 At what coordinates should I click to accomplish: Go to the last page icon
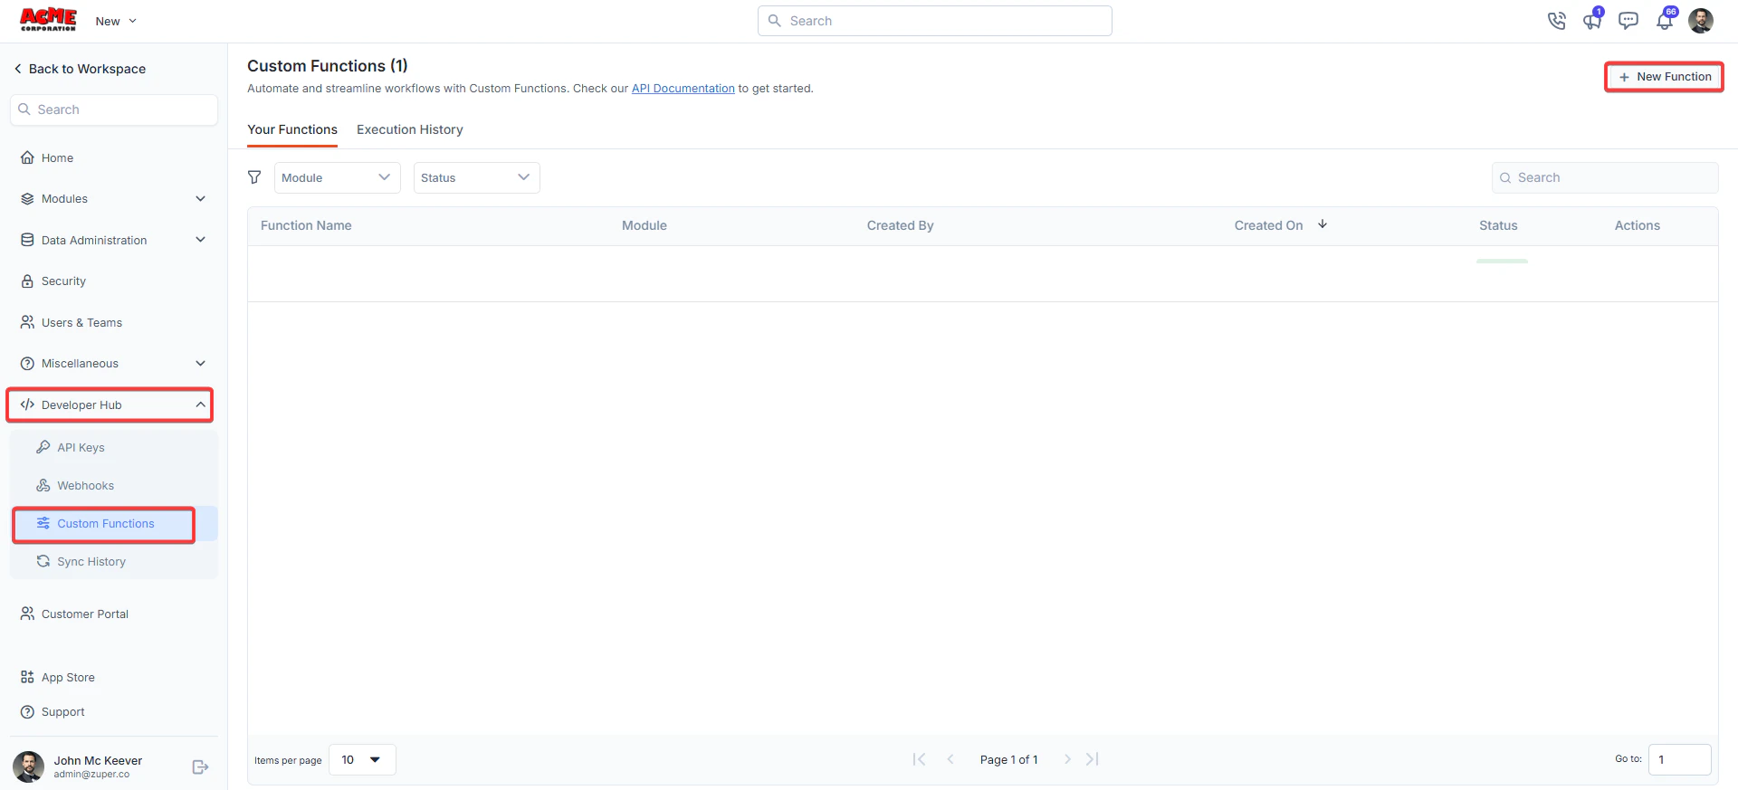[x=1093, y=759]
